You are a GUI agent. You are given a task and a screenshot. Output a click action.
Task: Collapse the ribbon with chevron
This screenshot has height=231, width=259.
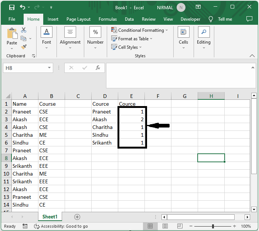coord(252,56)
